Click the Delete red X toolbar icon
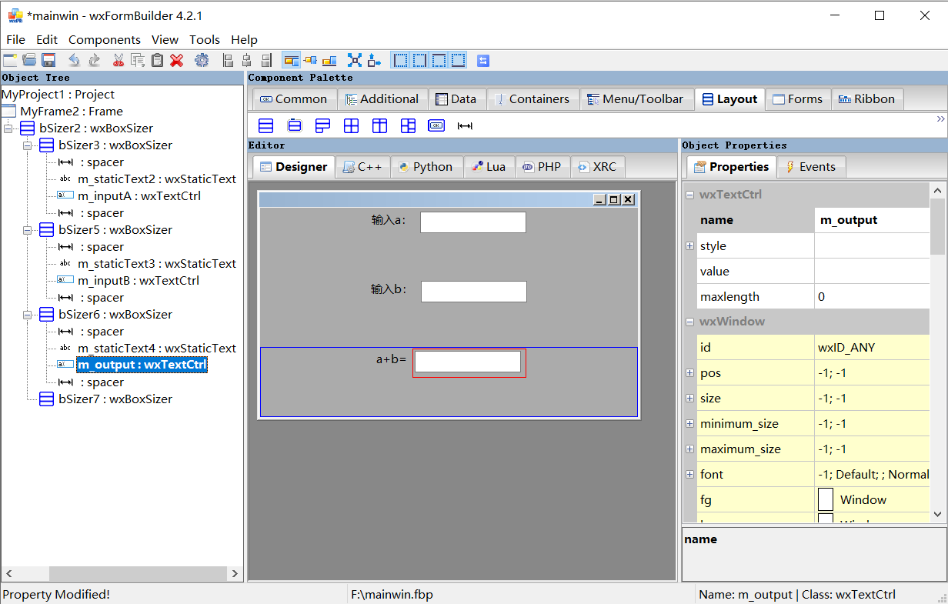The height and width of the screenshot is (604, 948). tap(176, 59)
